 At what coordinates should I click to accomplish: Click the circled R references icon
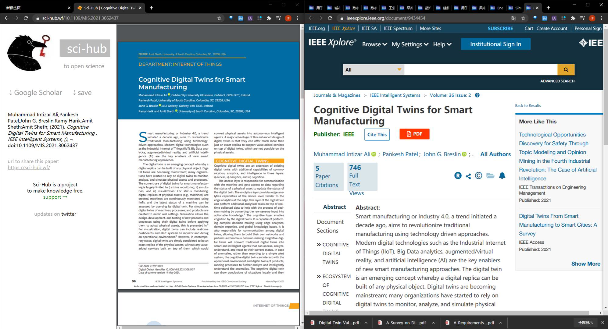pyautogui.click(x=458, y=176)
